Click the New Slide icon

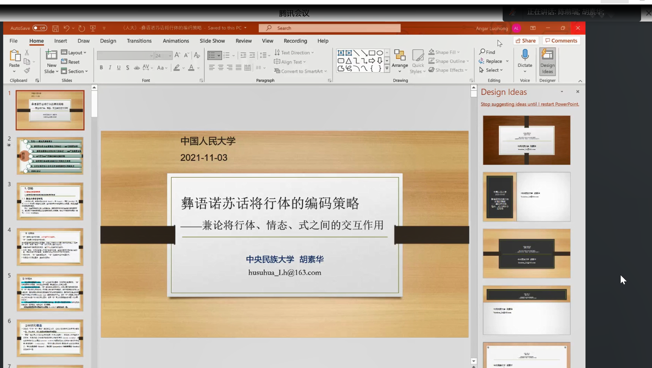[x=51, y=55]
